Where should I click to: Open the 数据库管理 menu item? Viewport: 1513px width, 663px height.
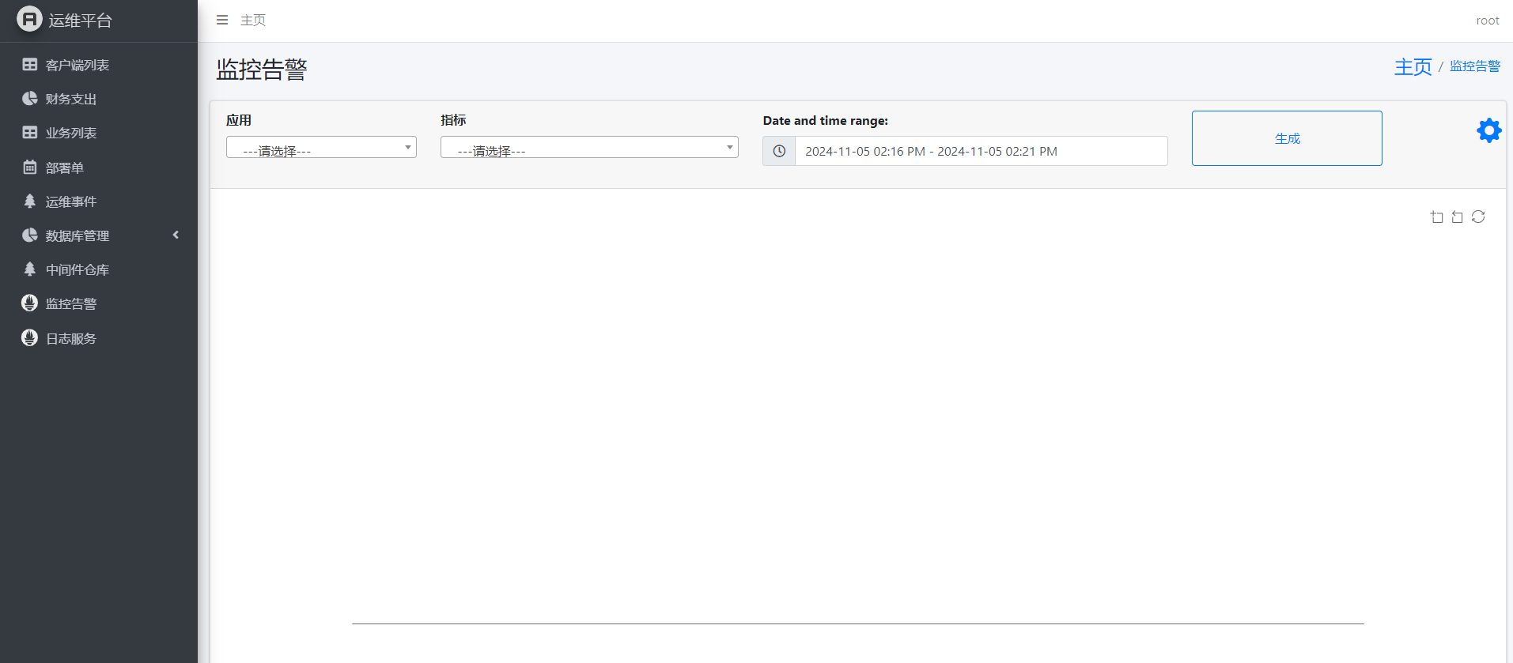tap(99, 235)
